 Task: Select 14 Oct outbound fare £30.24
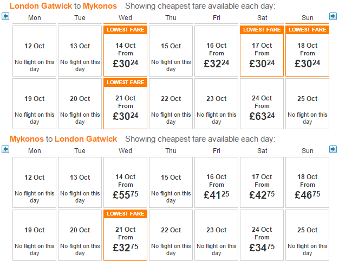tap(126, 51)
